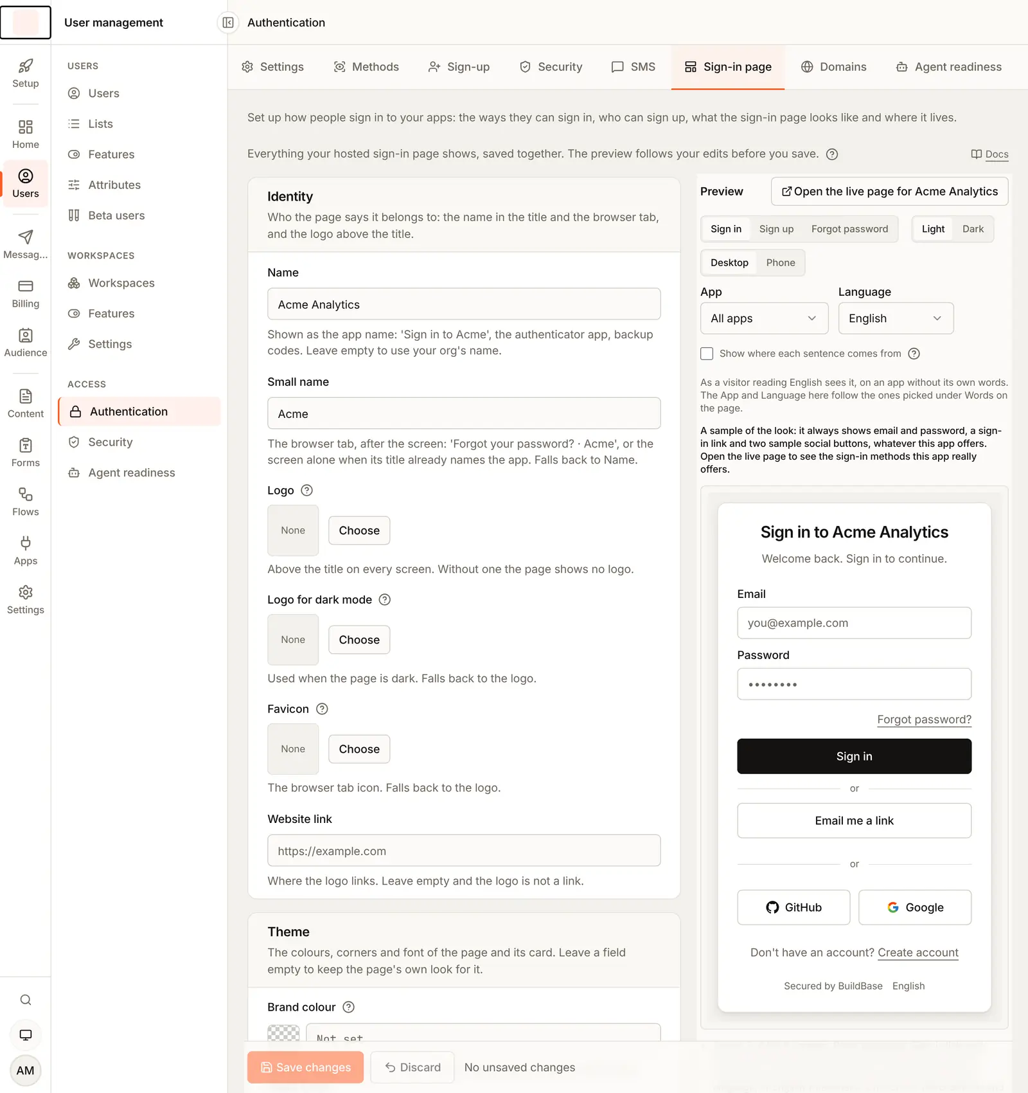Click the search magnifier icon
Screen dimensions: 1028x1093
point(26,1000)
